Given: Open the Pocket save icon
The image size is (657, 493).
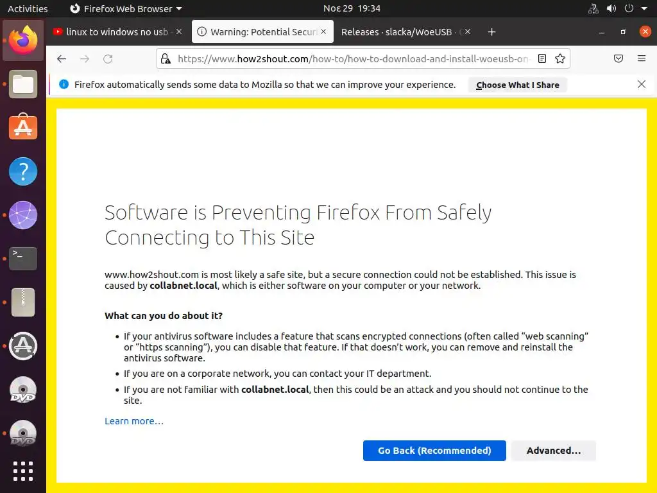Looking at the screenshot, I should [619, 58].
